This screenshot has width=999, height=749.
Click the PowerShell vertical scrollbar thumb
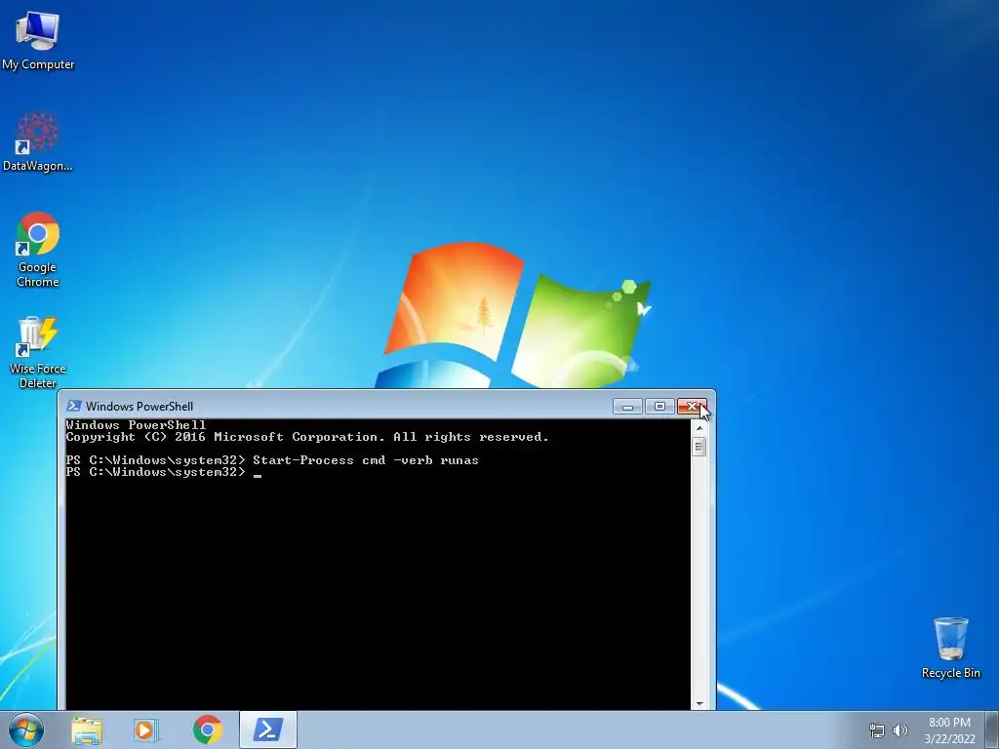tap(699, 447)
